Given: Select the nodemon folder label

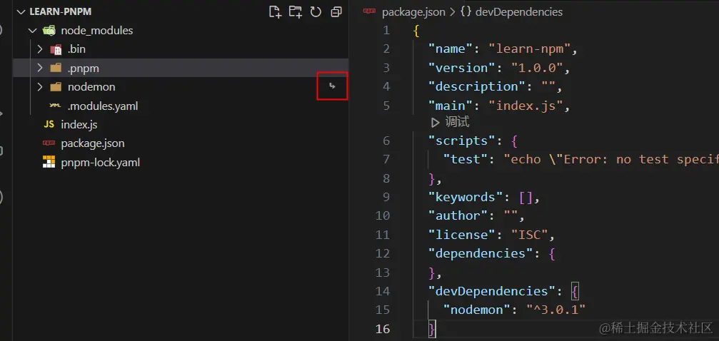Looking at the screenshot, I should tap(91, 87).
